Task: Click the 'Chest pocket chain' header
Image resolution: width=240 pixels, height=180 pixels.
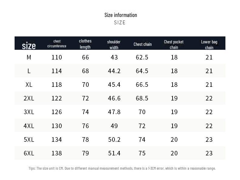Action: coord(174,44)
